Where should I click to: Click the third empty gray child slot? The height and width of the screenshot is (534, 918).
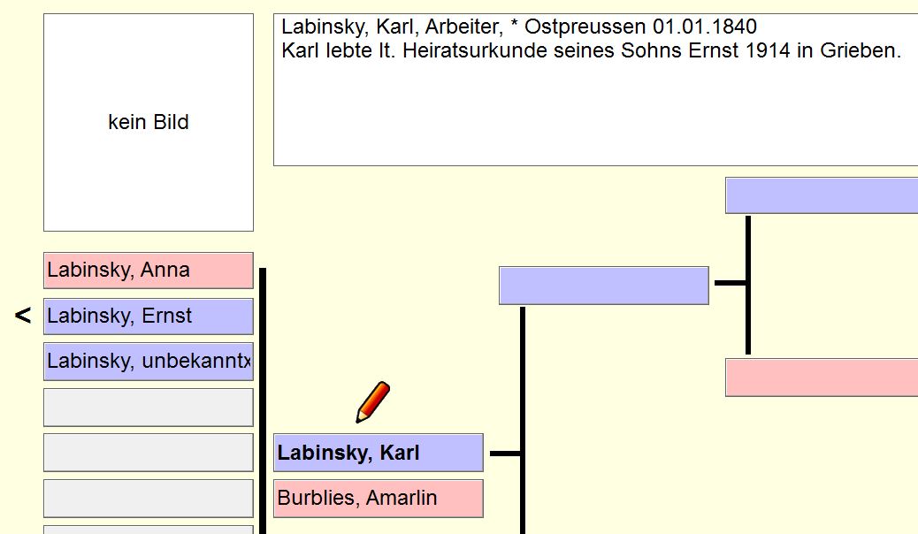pyautogui.click(x=149, y=499)
